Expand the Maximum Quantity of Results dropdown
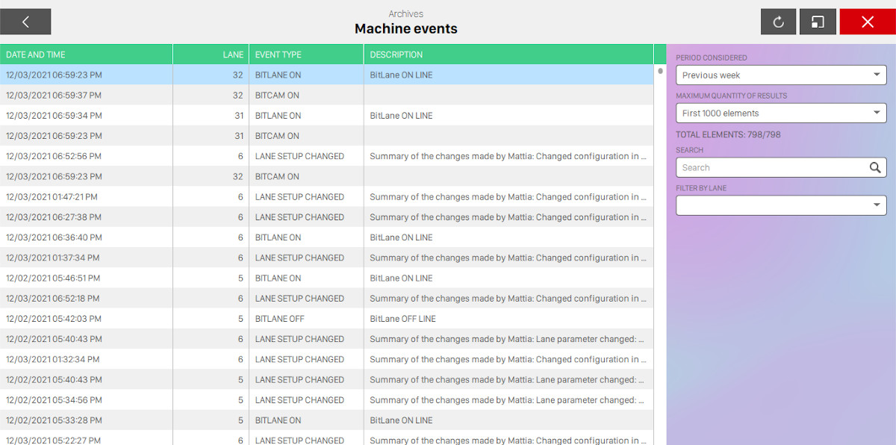Screen dimensions: 896x445 [781, 113]
